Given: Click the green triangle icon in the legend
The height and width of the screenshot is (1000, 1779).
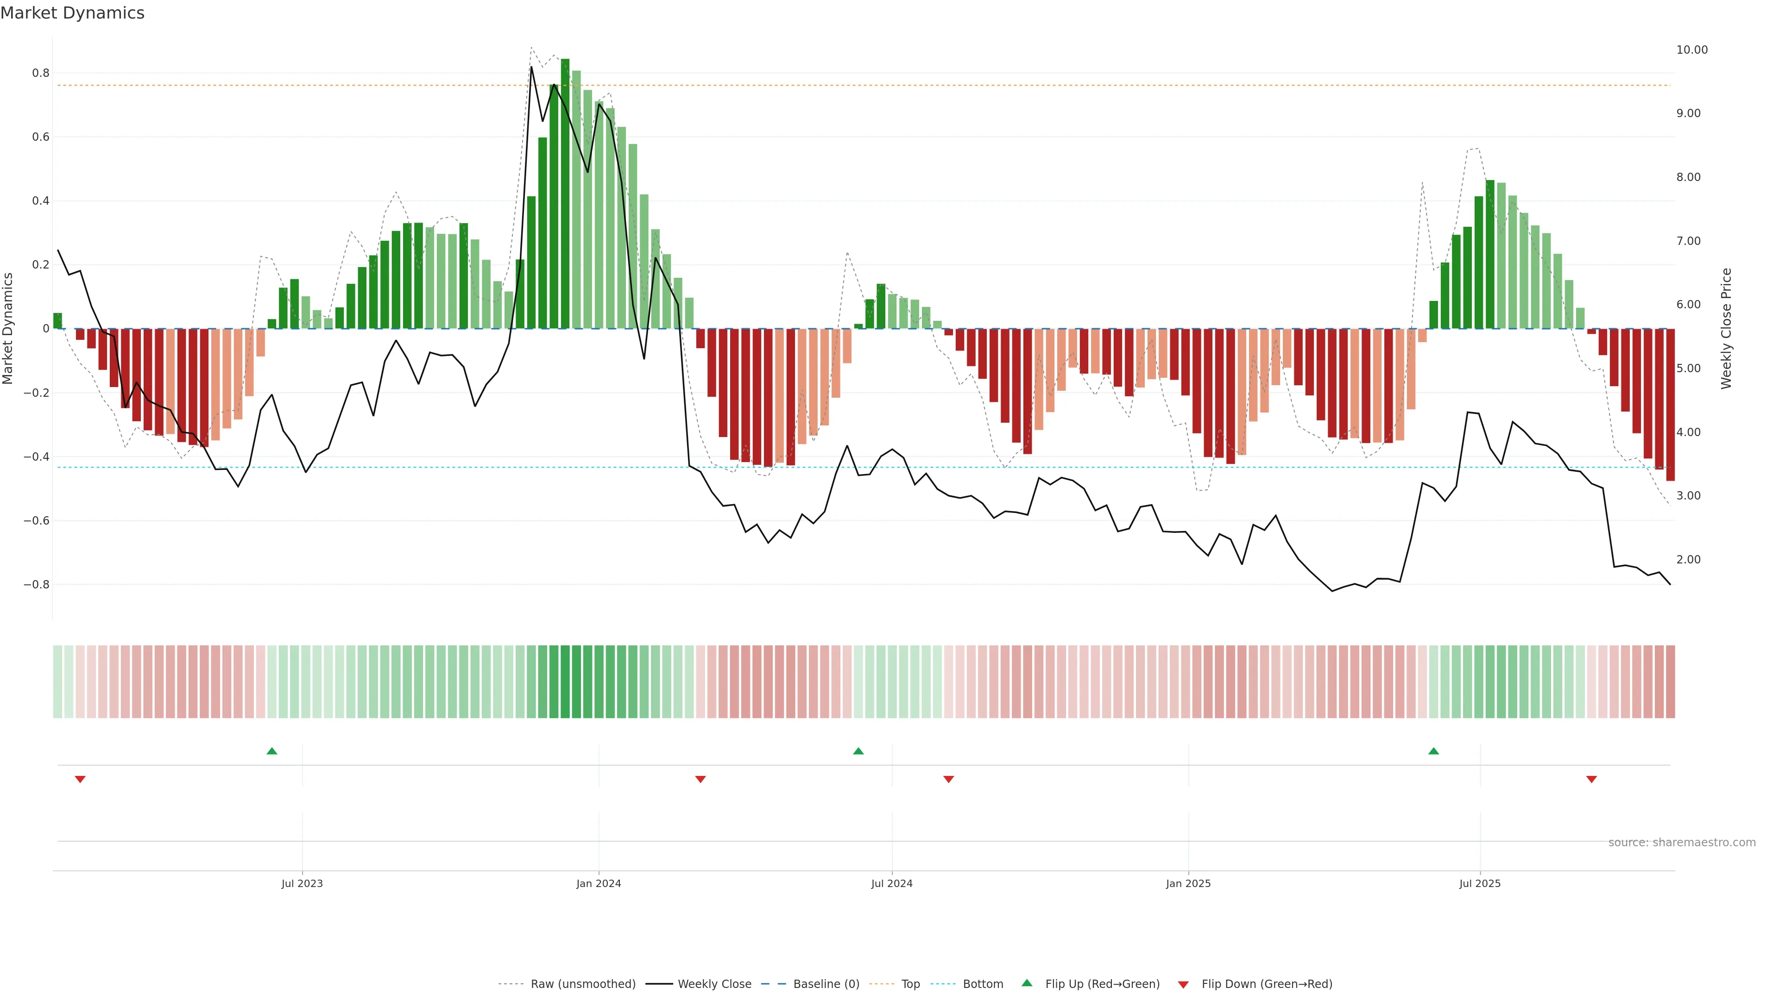Looking at the screenshot, I should [1027, 983].
